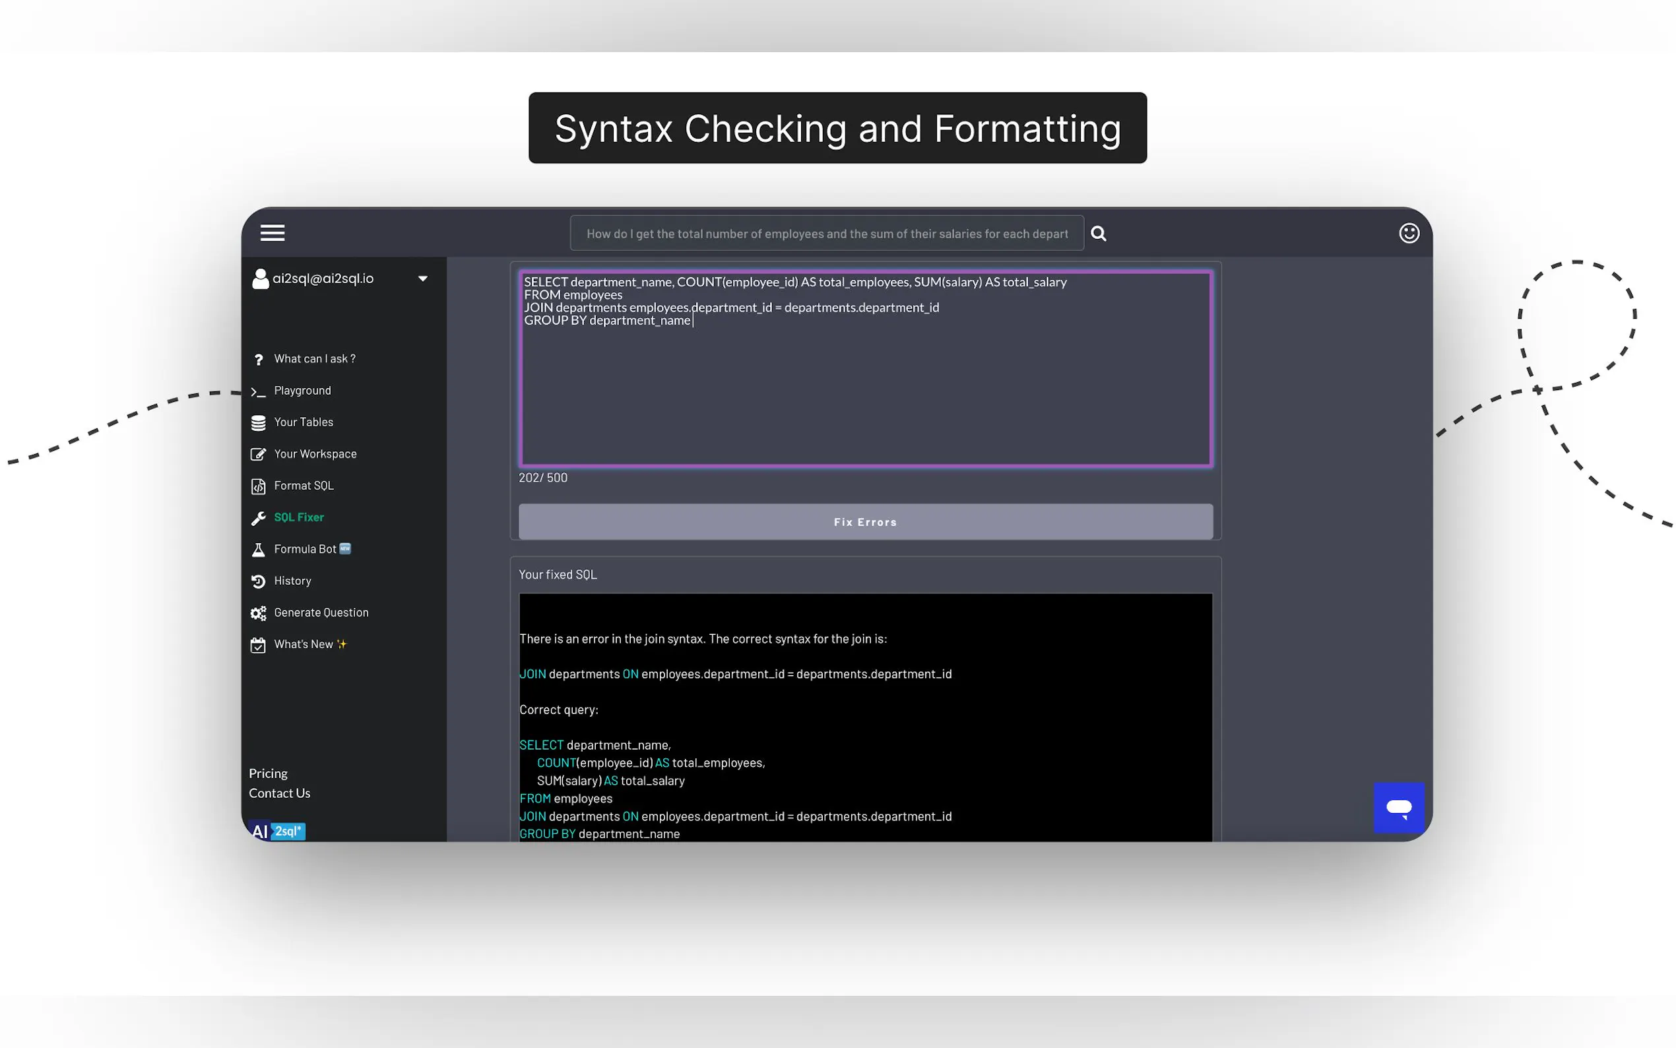Click the search magnifier icon

[1098, 234]
